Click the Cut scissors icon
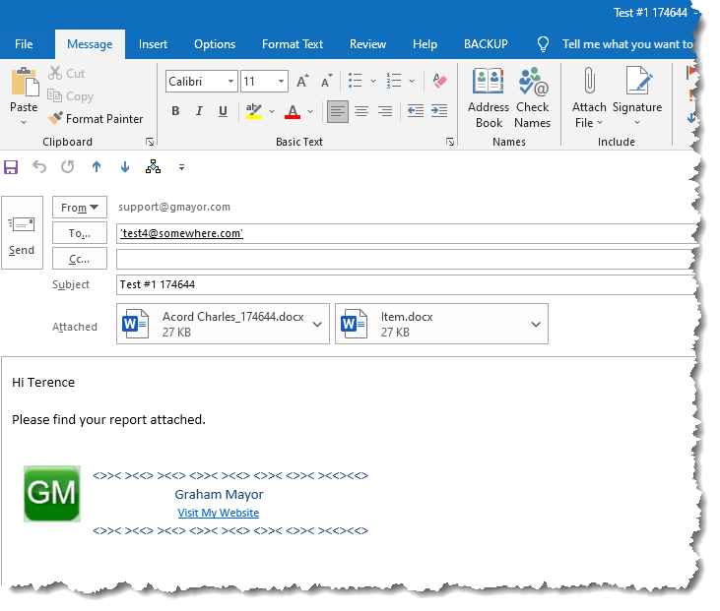This screenshot has width=720, height=611. click(55, 73)
